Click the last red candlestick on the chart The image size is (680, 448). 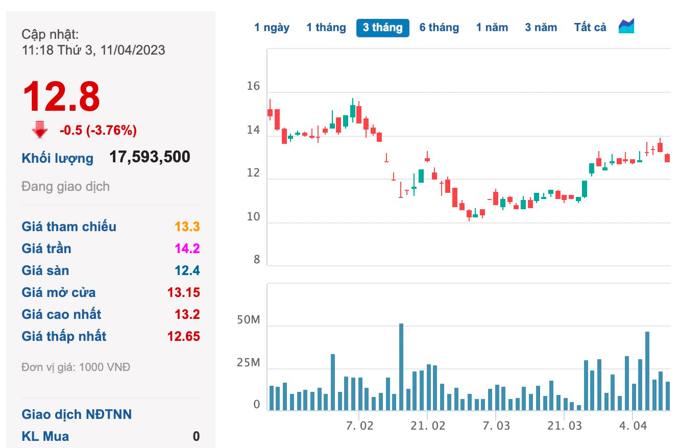point(667,158)
